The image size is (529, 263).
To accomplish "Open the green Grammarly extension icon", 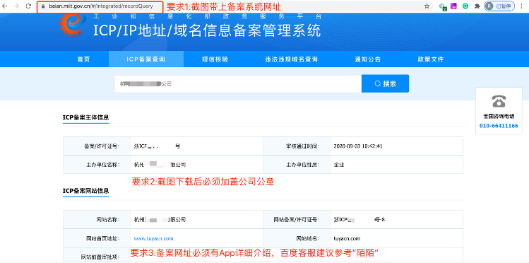I will point(465,6).
